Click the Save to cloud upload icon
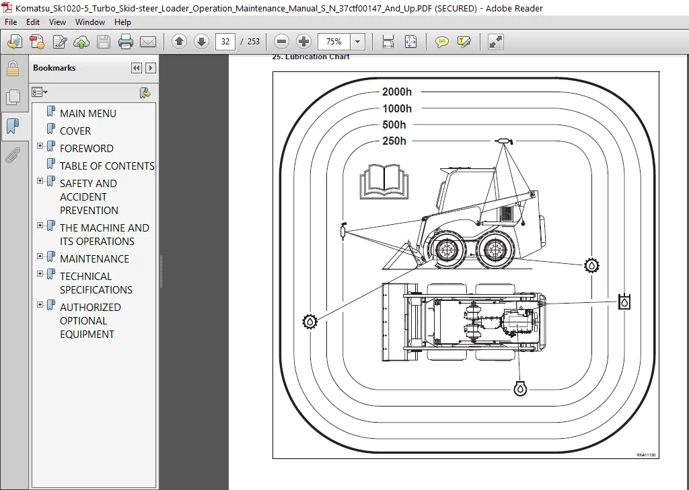This screenshot has height=490, width=689. click(x=81, y=42)
